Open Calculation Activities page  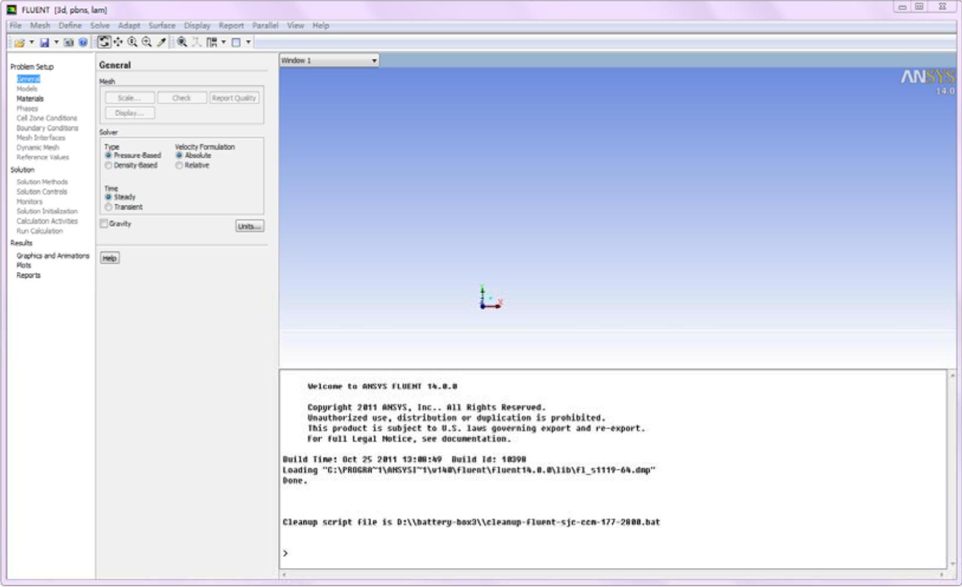click(47, 221)
